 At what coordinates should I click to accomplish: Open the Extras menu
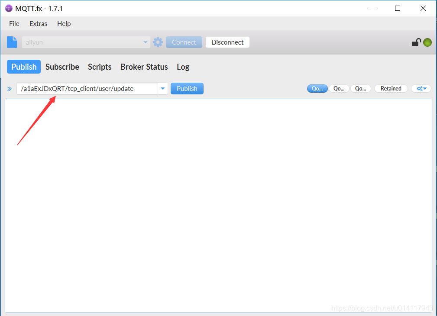point(38,24)
